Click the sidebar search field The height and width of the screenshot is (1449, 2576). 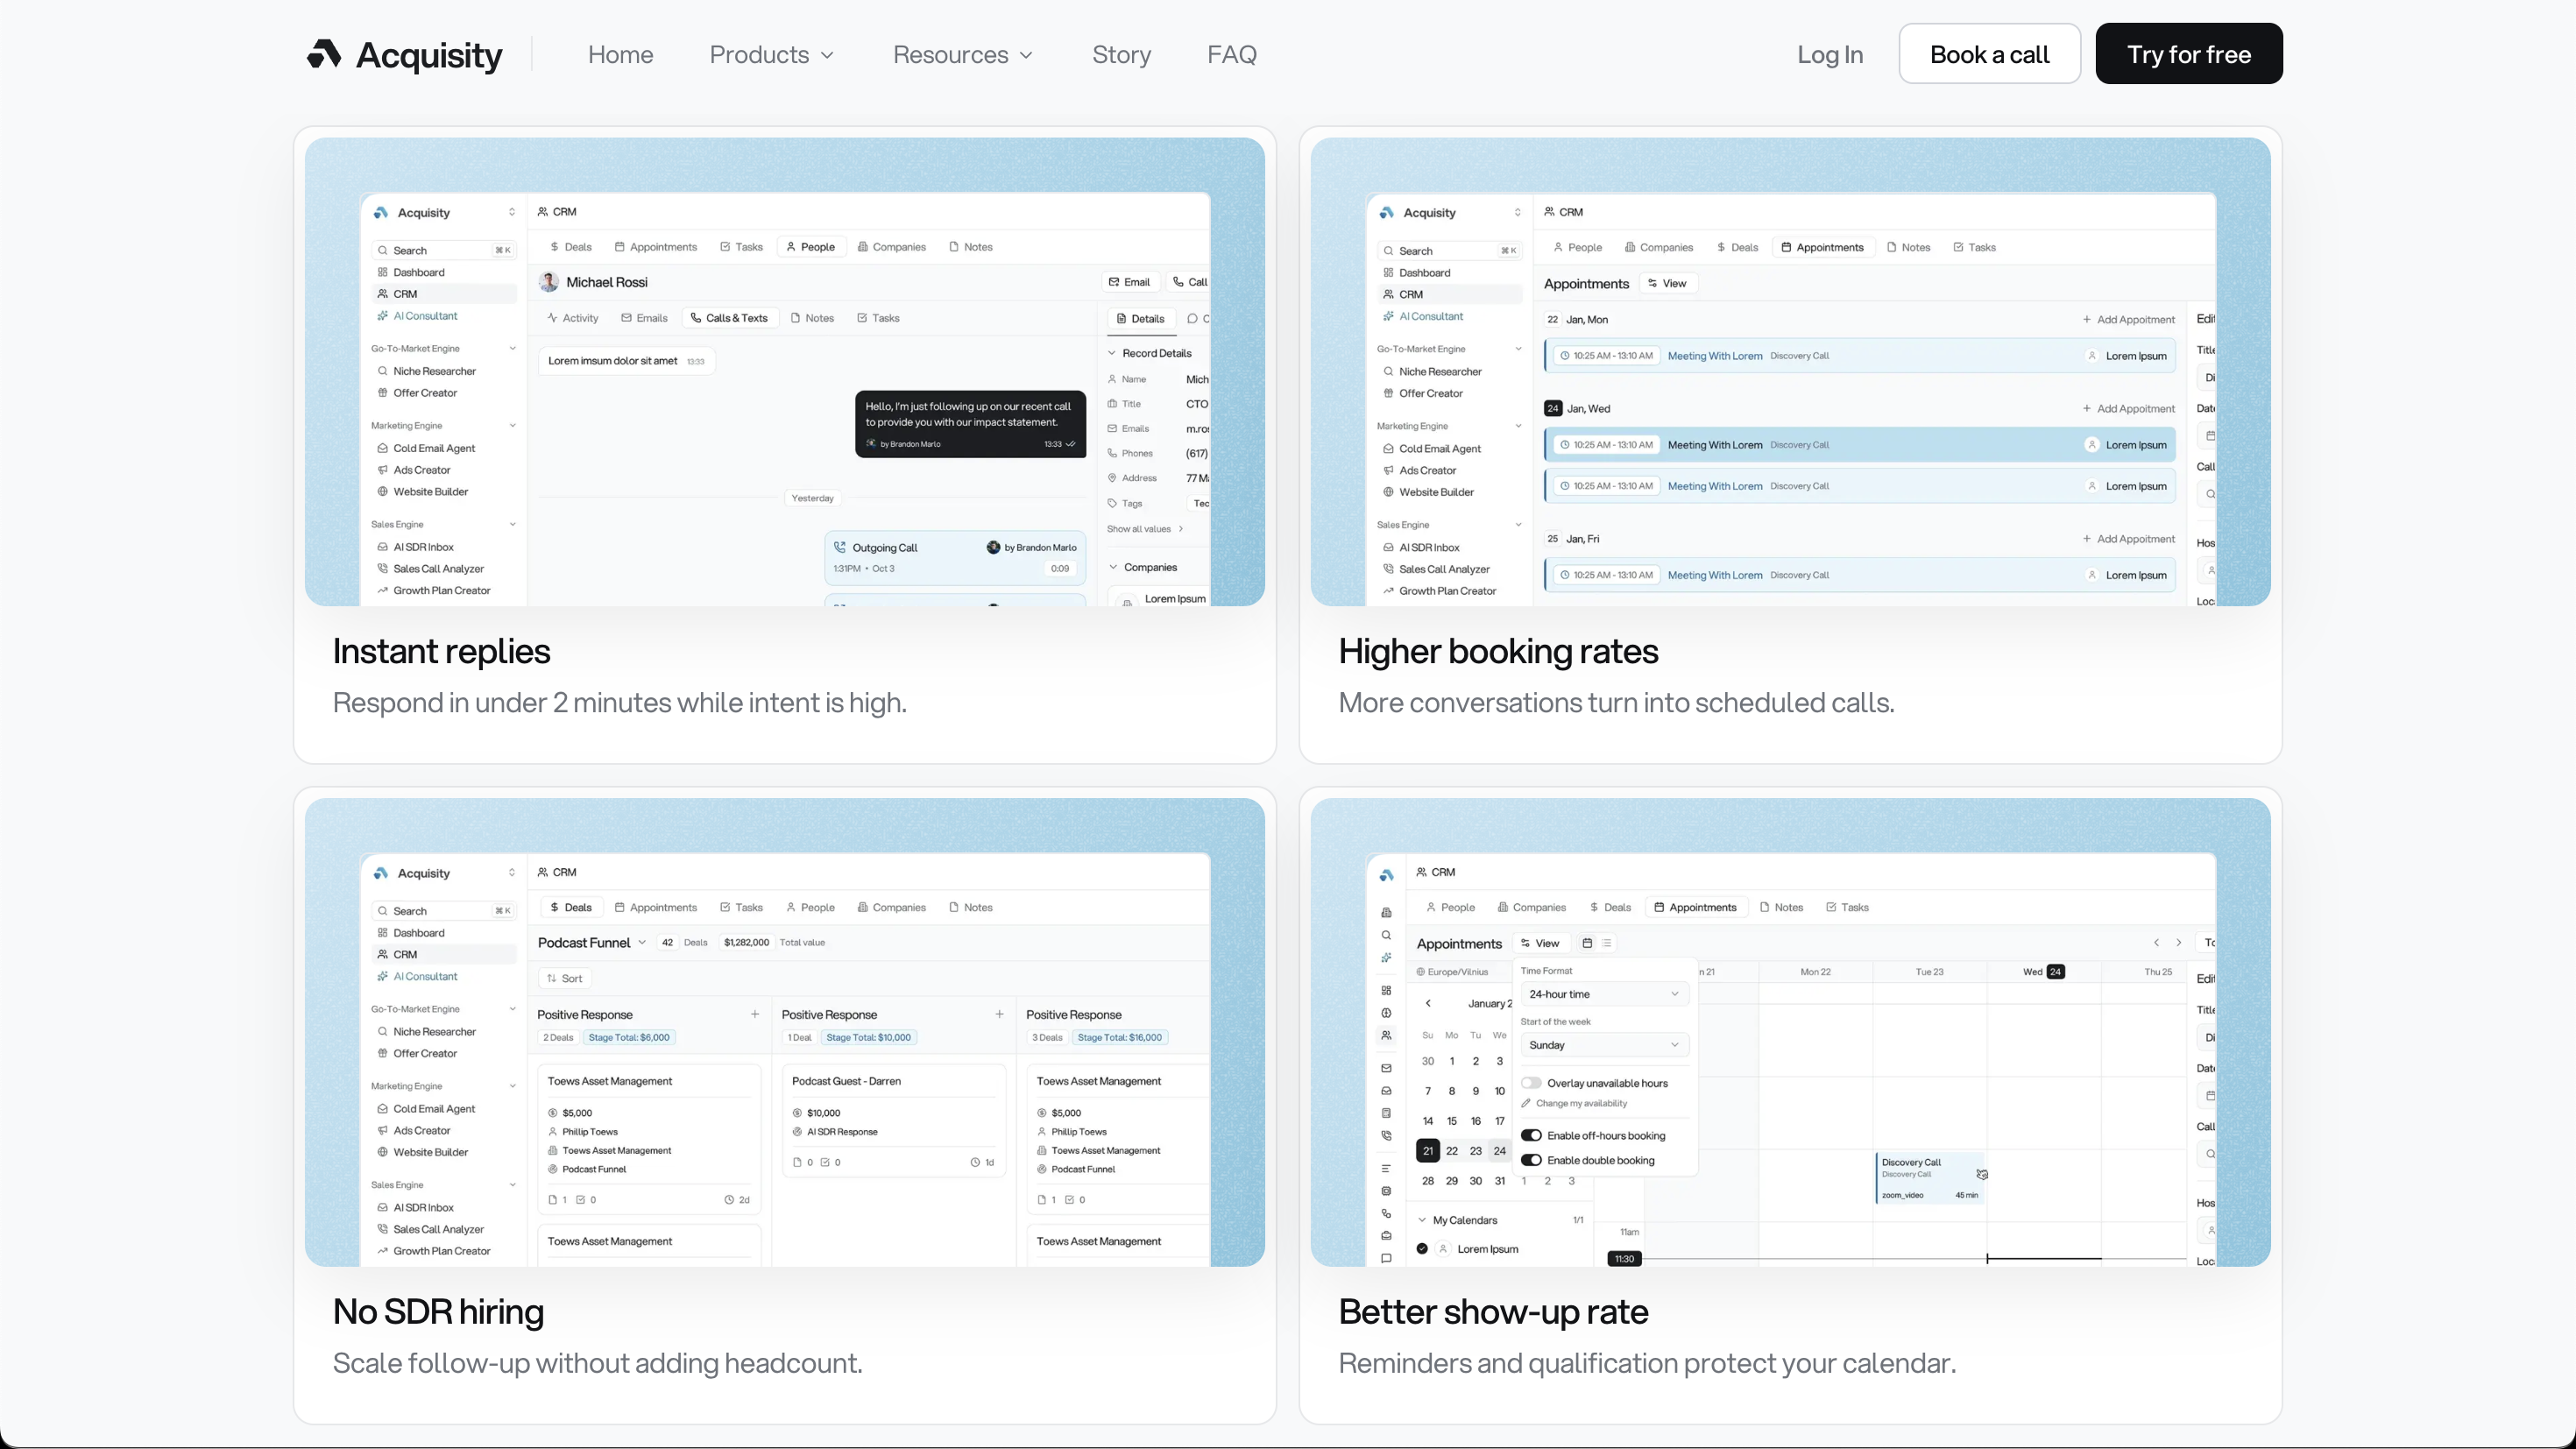(440, 250)
